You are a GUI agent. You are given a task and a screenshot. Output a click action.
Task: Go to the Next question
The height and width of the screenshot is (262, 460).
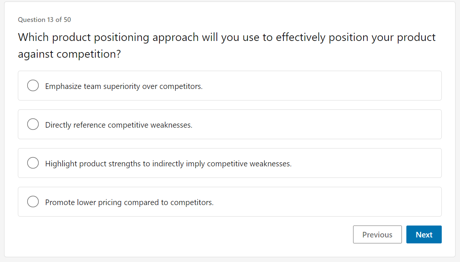(x=424, y=234)
